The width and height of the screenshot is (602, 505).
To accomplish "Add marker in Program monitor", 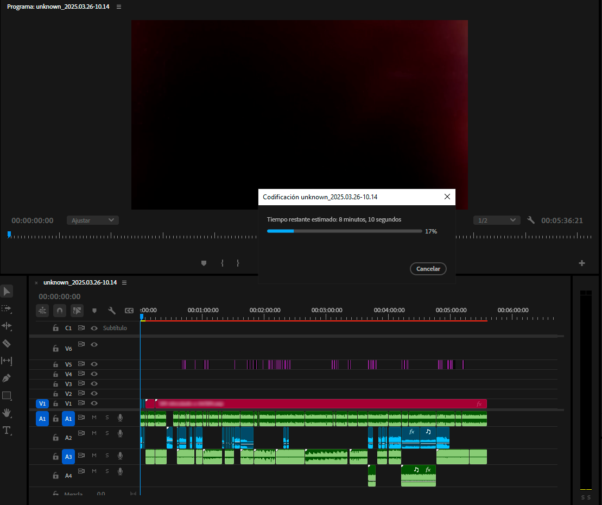I will coord(204,263).
